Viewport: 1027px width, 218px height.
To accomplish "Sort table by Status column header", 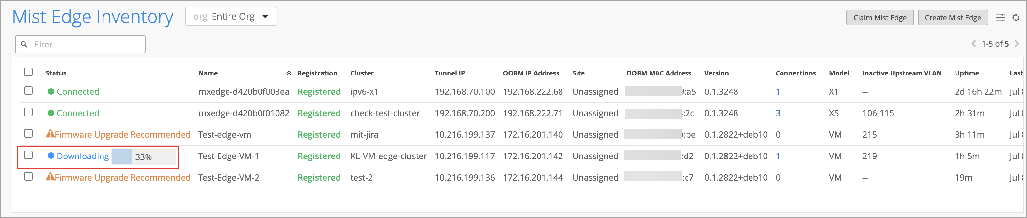I will coord(56,73).
